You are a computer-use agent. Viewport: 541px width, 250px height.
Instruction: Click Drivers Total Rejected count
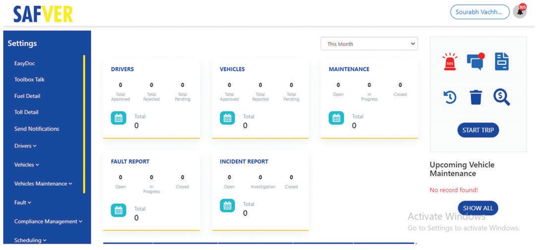pos(151,85)
